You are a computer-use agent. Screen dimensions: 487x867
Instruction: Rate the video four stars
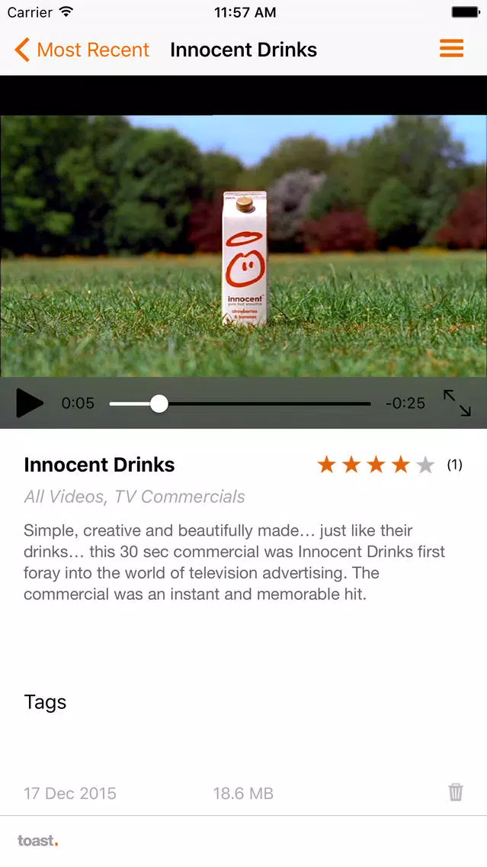(x=401, y=465)
